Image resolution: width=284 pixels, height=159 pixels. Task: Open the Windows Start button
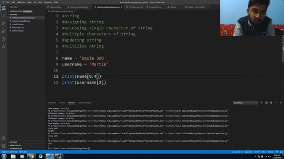4,156
